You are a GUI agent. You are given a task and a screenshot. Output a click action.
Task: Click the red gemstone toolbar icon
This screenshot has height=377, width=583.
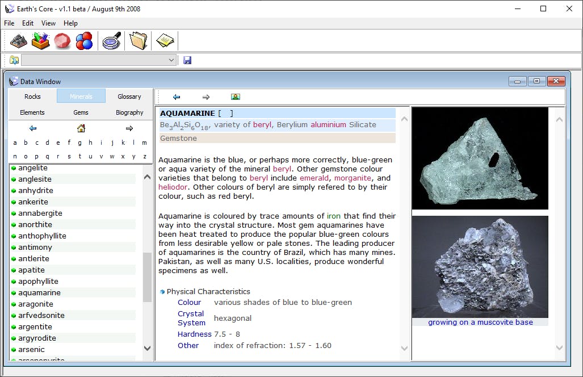coord(62,41)
